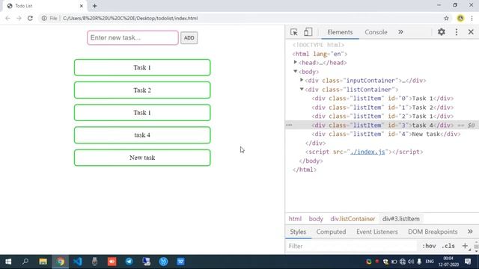479x269 pixels.
Task: Show more DevTools tabs chevron
Action: [x=400, y=32]
